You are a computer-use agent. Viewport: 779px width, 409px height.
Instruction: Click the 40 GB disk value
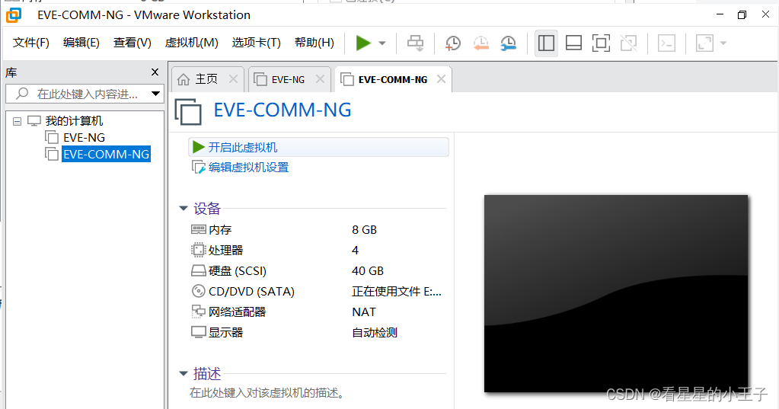[x=368, y=271]
